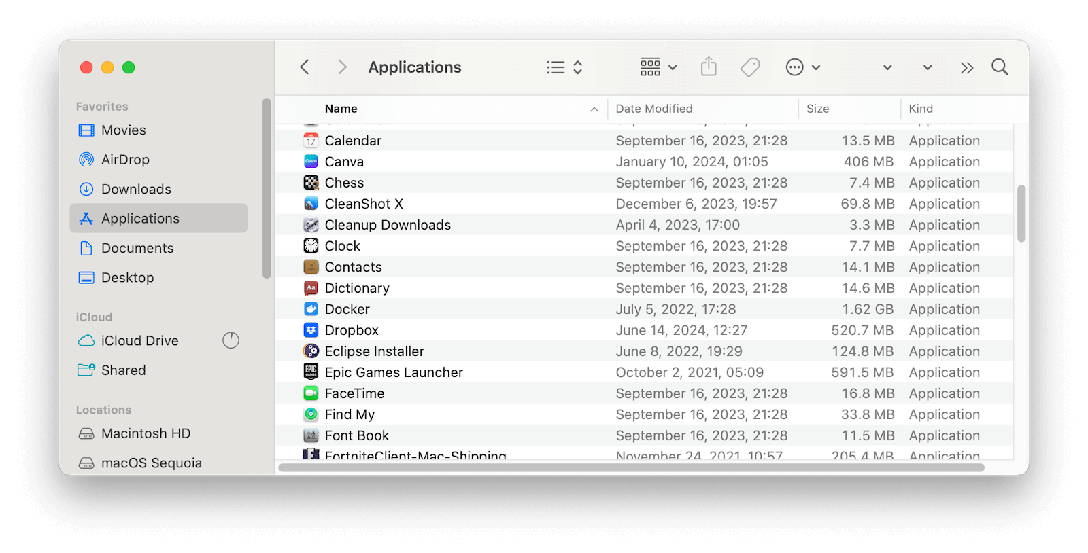1088x553 pixels.
Task: Click the size value '69.8 MB'
Action: [x=868, y=204]
